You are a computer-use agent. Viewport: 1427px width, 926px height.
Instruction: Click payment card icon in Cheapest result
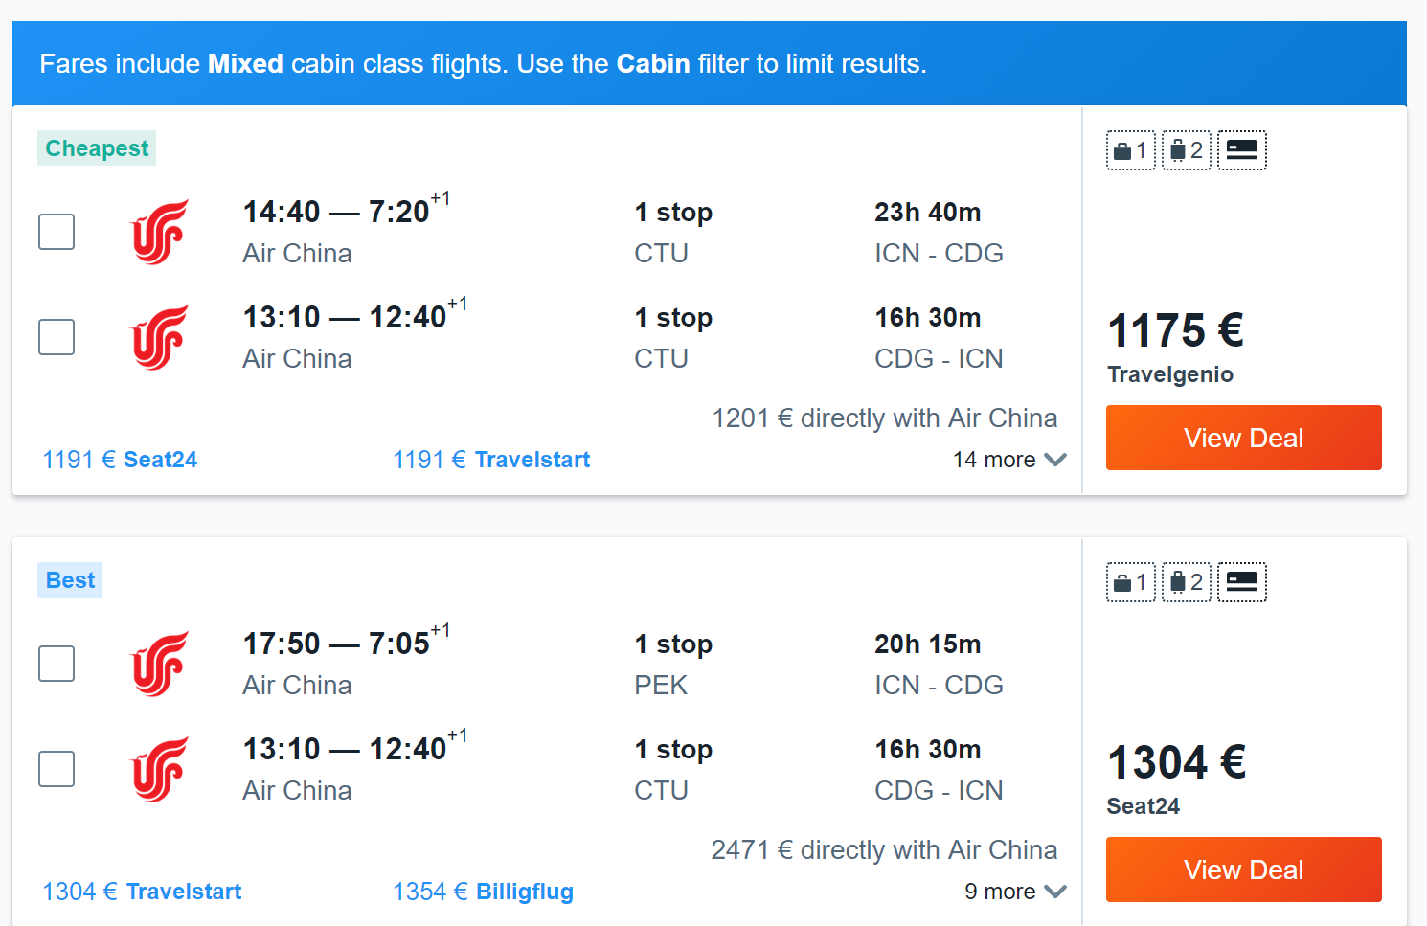point(1241,150)
